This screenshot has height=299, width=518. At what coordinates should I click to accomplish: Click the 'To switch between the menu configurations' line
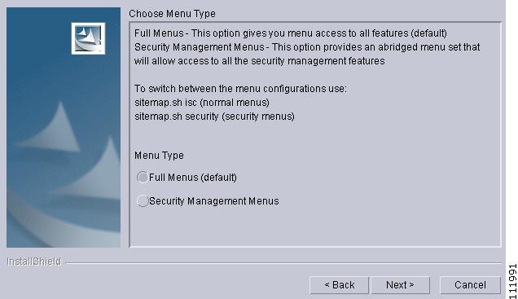click(x=240, y=89)
